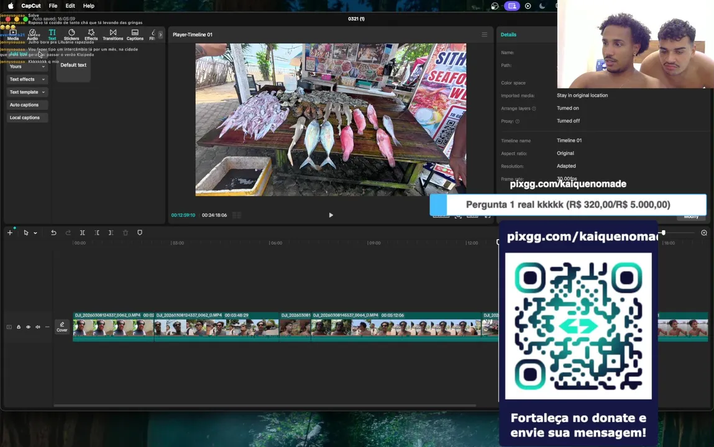
Task: Toggle the player grid view icon
Action: click(x=236, y=215)
